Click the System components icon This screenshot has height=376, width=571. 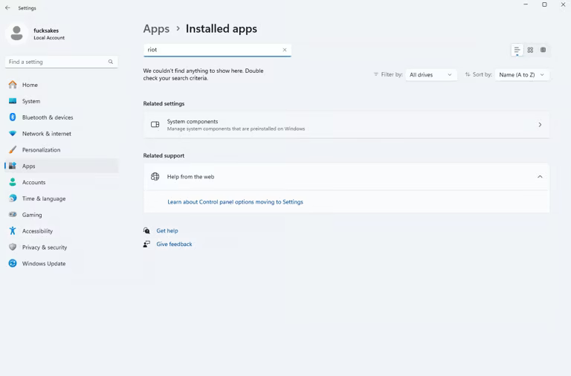pyautogui.click(x=155, y=125)
